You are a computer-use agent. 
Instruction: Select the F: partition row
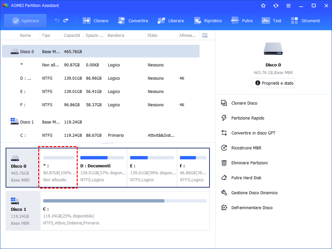pyautogui.click(x=101, y=105)
